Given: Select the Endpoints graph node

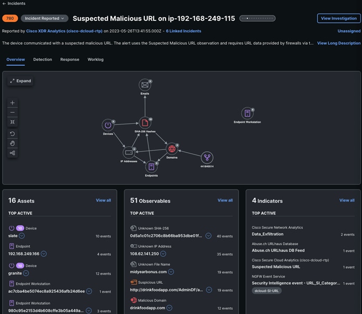Looking at the screenshot, I should click(x=152, y=167).
